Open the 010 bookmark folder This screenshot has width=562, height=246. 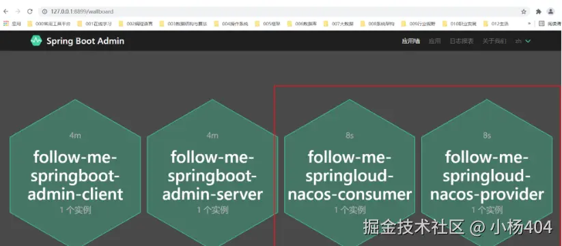[460, 24]
